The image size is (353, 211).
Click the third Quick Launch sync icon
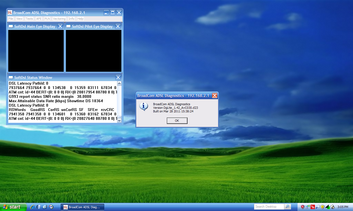pyautogui.click(x=45, y=207)
